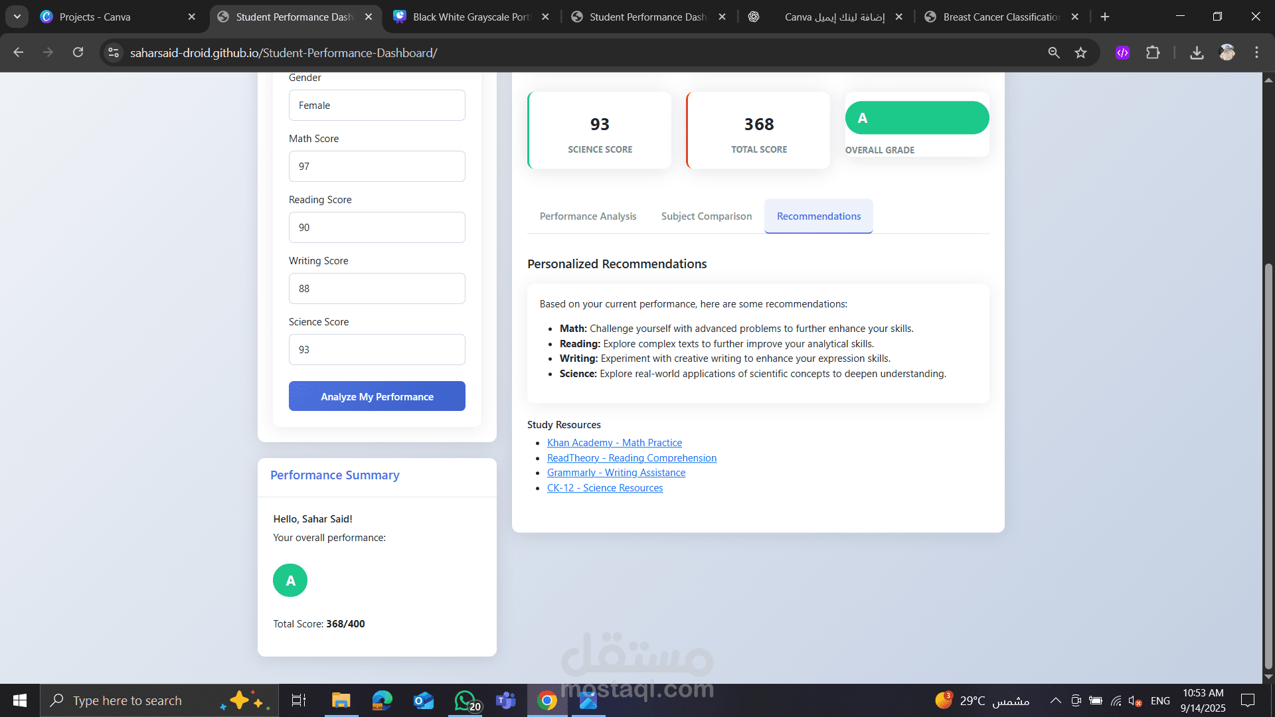Switch to the Subject Comparison tab

click(x=707, y=216)
